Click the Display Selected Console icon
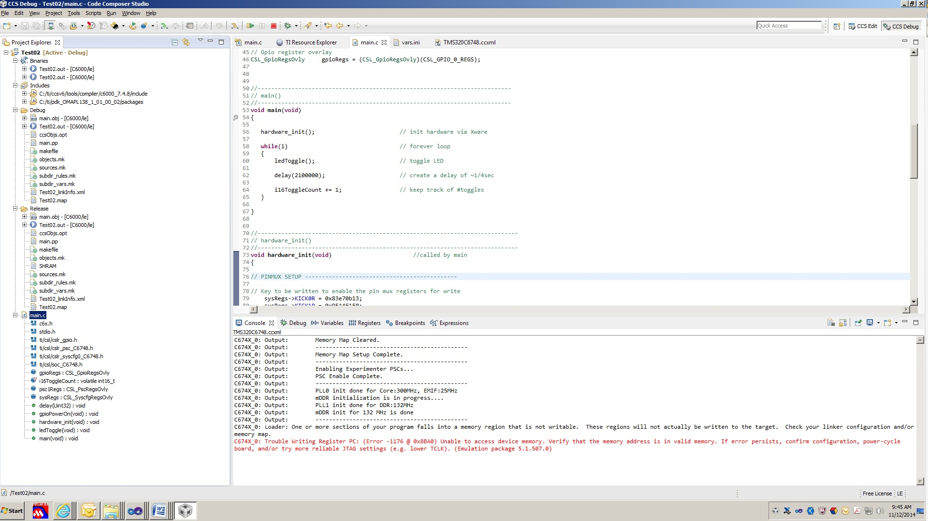The width and height of the screenshot is (928, 521). coord(870,323)
